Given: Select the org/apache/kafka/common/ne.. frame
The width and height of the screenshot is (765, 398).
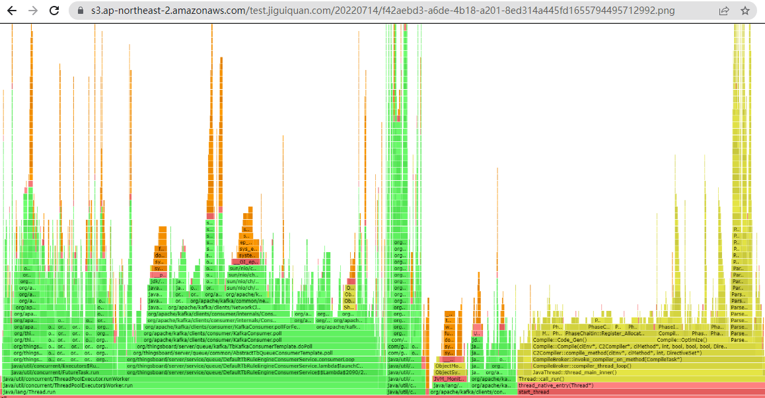Looking at the screenshot, I should pos(229,301).
